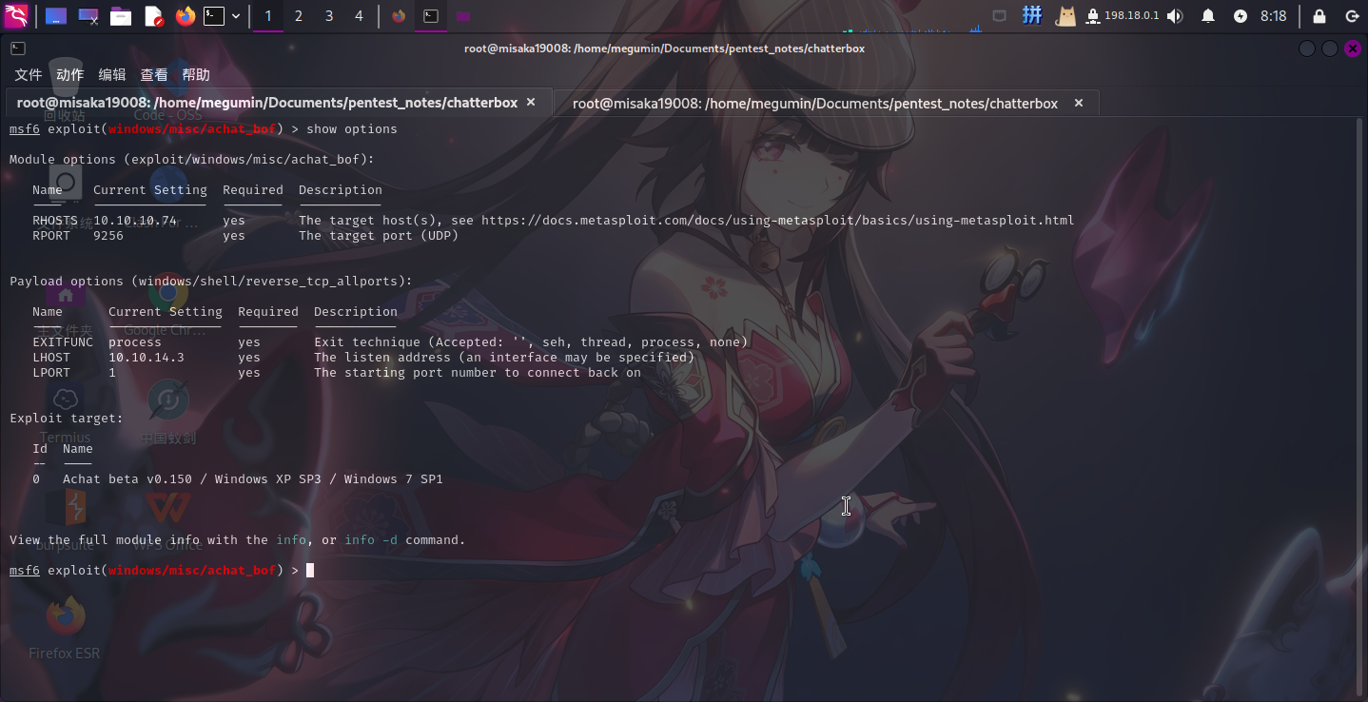Click the EXITFUNC option name
Image resolution: width=1368 pixels, height=702 pixels.
(x=63, y=342)
